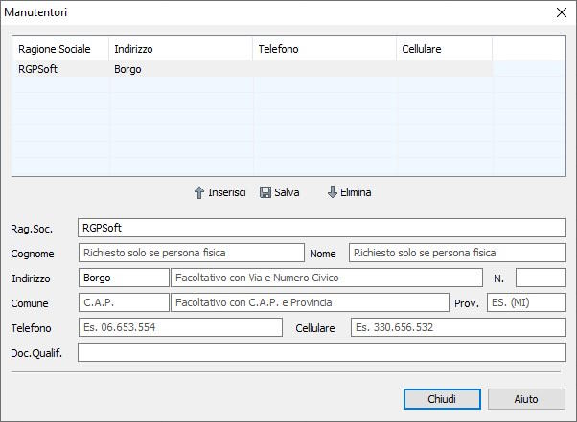The height and width of the screenshot is (422, 577).
Task: Click the Doc.Qualif. text field
Action: click(x=321, y=352)
